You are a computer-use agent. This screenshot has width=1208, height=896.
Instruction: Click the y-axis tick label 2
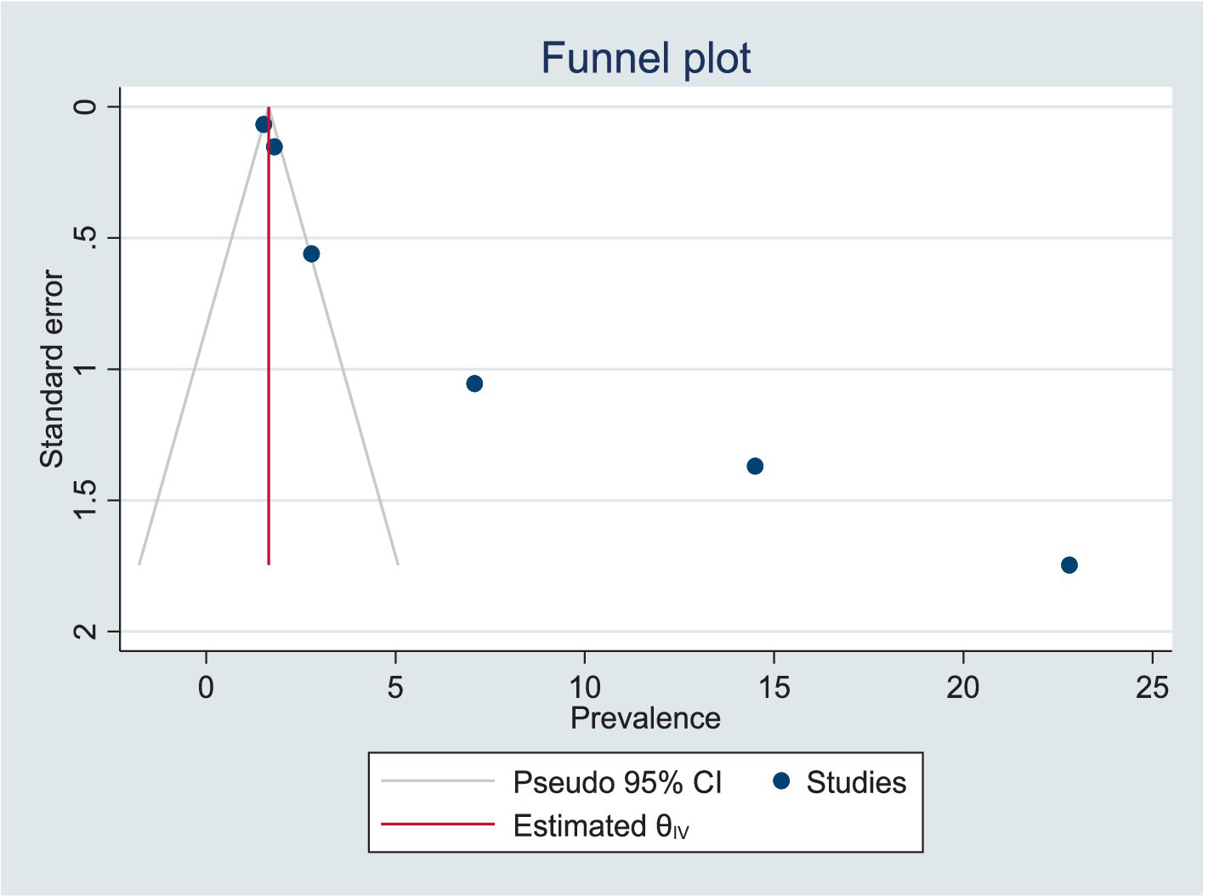(85, 632)
